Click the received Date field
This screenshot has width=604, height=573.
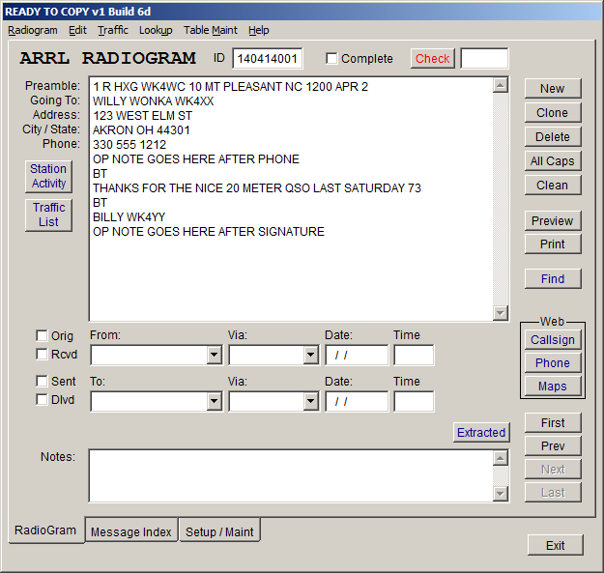(357, 355)
